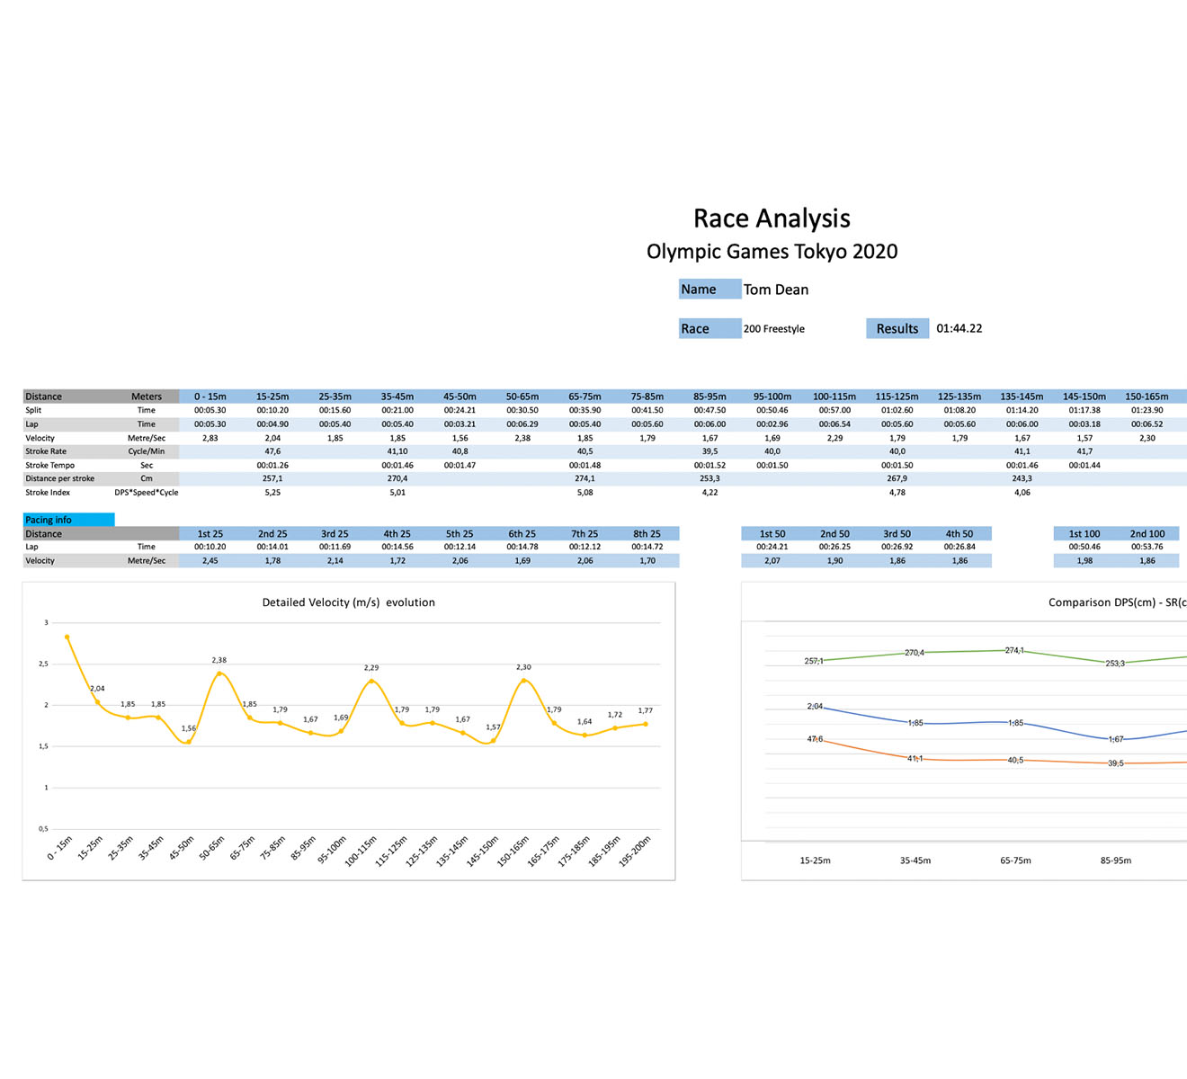The image size is (1187, 1079).
Task: Select the Distance per stroke row label
Action: point(59,478)
